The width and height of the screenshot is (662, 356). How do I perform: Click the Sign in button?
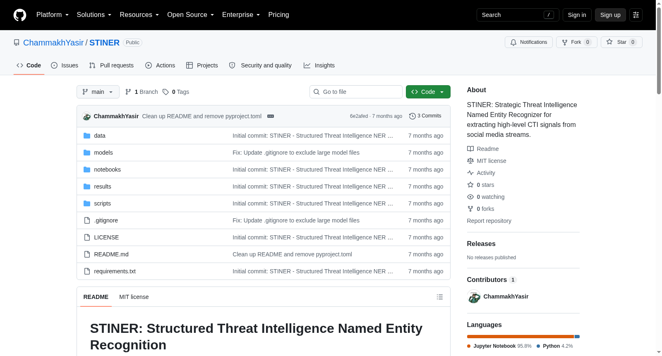(577, 15)
